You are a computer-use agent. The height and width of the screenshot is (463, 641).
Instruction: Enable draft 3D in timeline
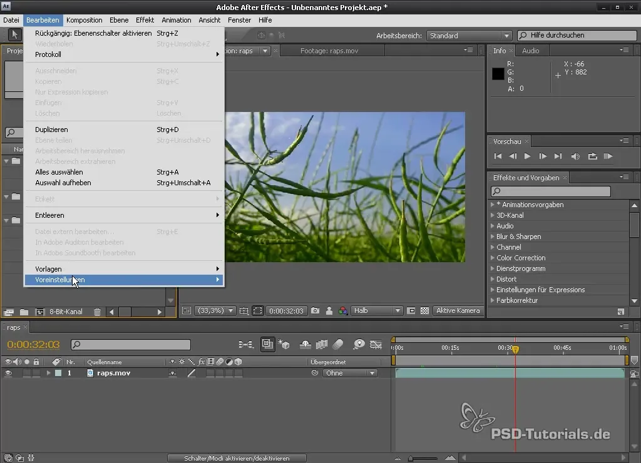click(284, 344)
